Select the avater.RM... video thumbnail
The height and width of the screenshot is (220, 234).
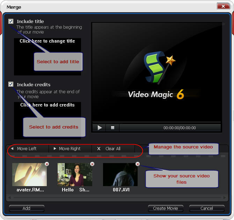point(30,175)
